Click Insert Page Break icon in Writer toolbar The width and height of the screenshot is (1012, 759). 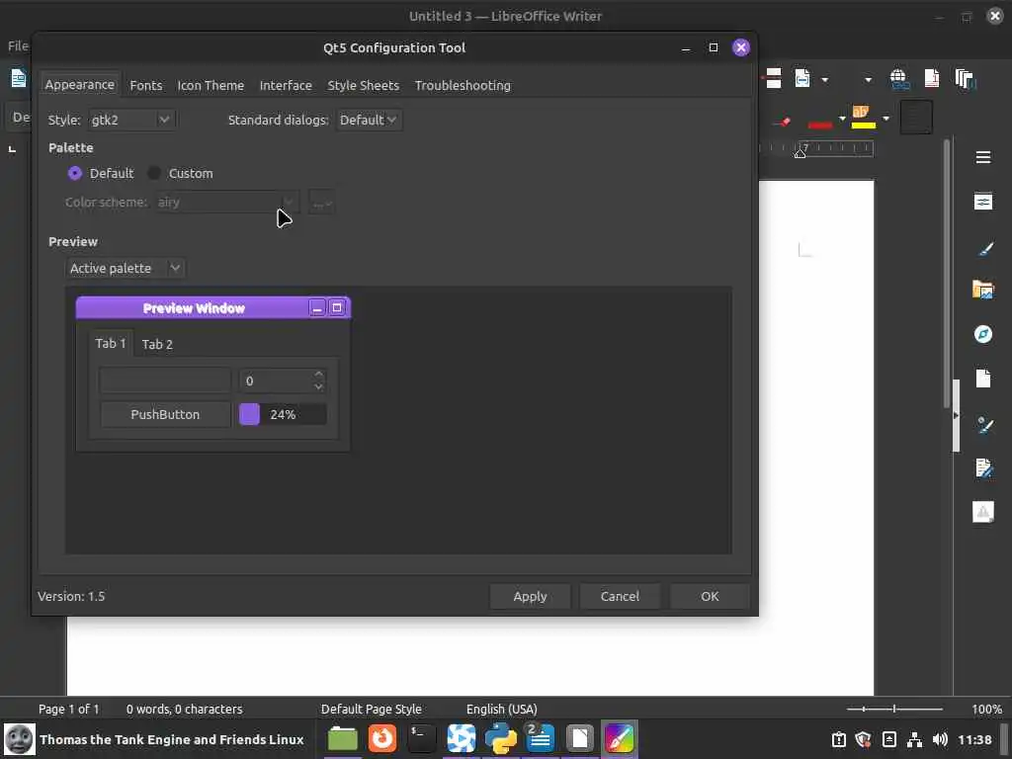(773, 79)
